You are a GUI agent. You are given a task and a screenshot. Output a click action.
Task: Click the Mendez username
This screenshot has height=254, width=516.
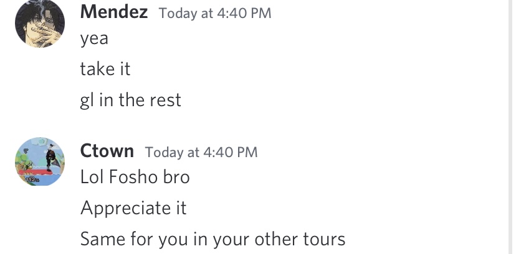[114, 12]
